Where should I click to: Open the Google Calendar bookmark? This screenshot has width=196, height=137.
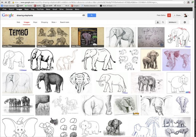[8, 6]
